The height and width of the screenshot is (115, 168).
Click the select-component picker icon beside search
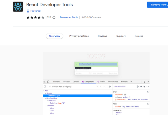point(45,86)
